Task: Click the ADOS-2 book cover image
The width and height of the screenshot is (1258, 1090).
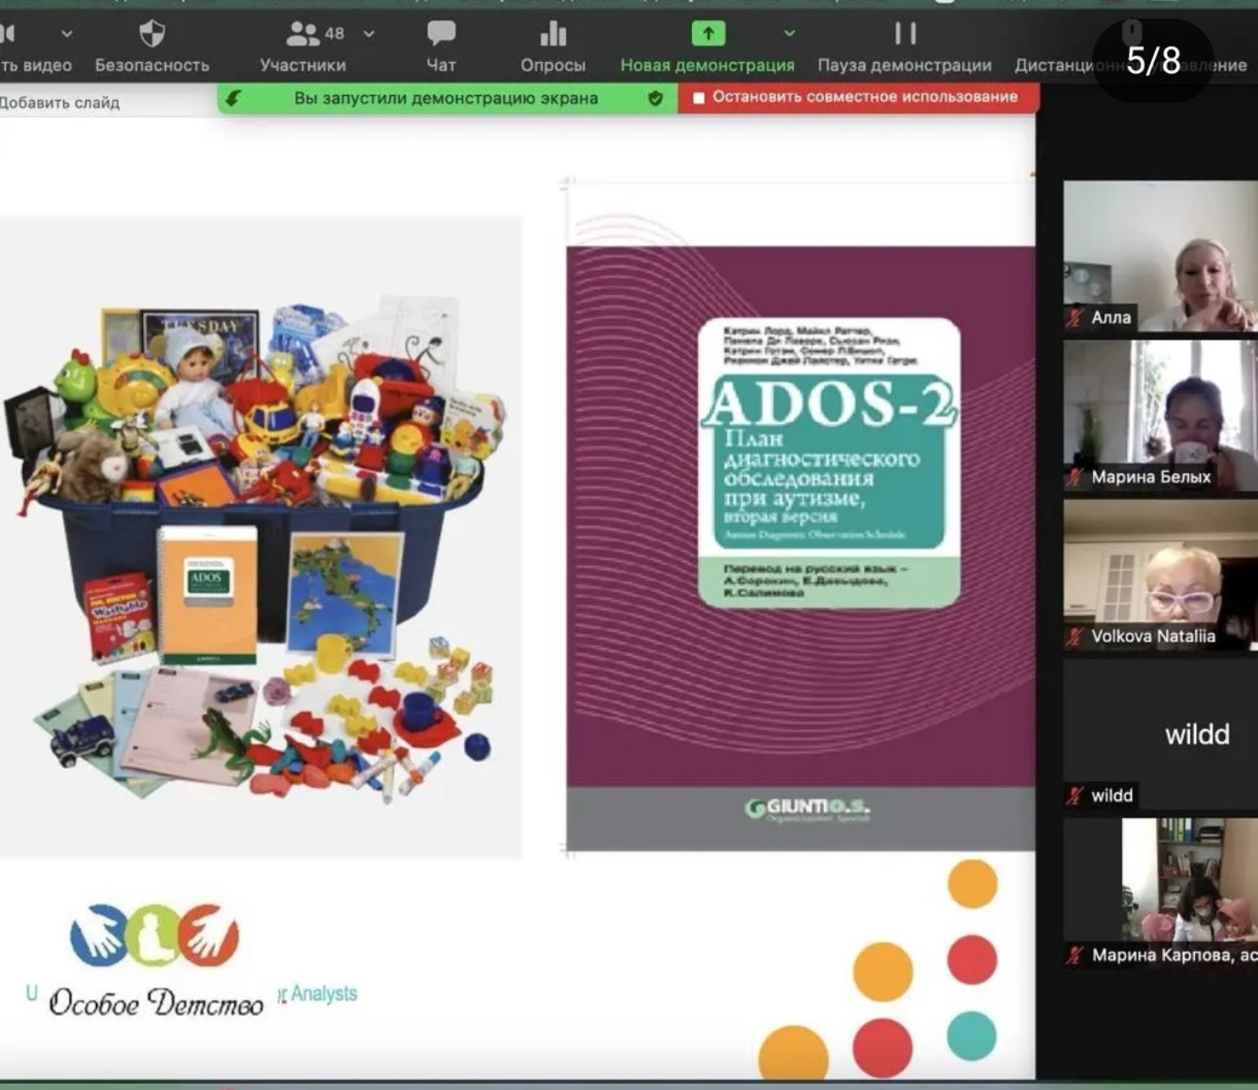Action: (x=800, y=547)
